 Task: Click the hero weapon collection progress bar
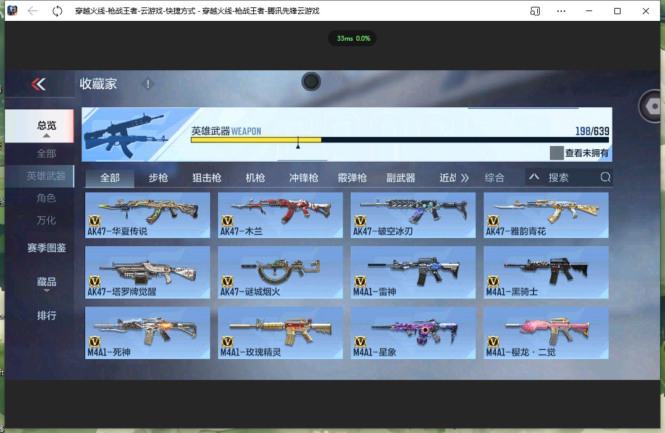click(399, 140)
